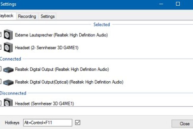
Task: Switch to the Recording tab
Action: click(27, 16)
